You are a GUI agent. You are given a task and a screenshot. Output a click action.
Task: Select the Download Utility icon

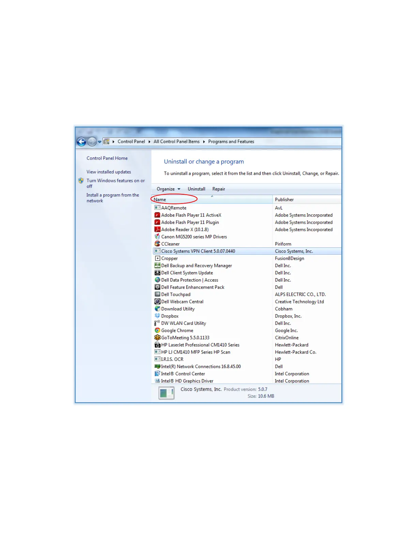[157, 309]
